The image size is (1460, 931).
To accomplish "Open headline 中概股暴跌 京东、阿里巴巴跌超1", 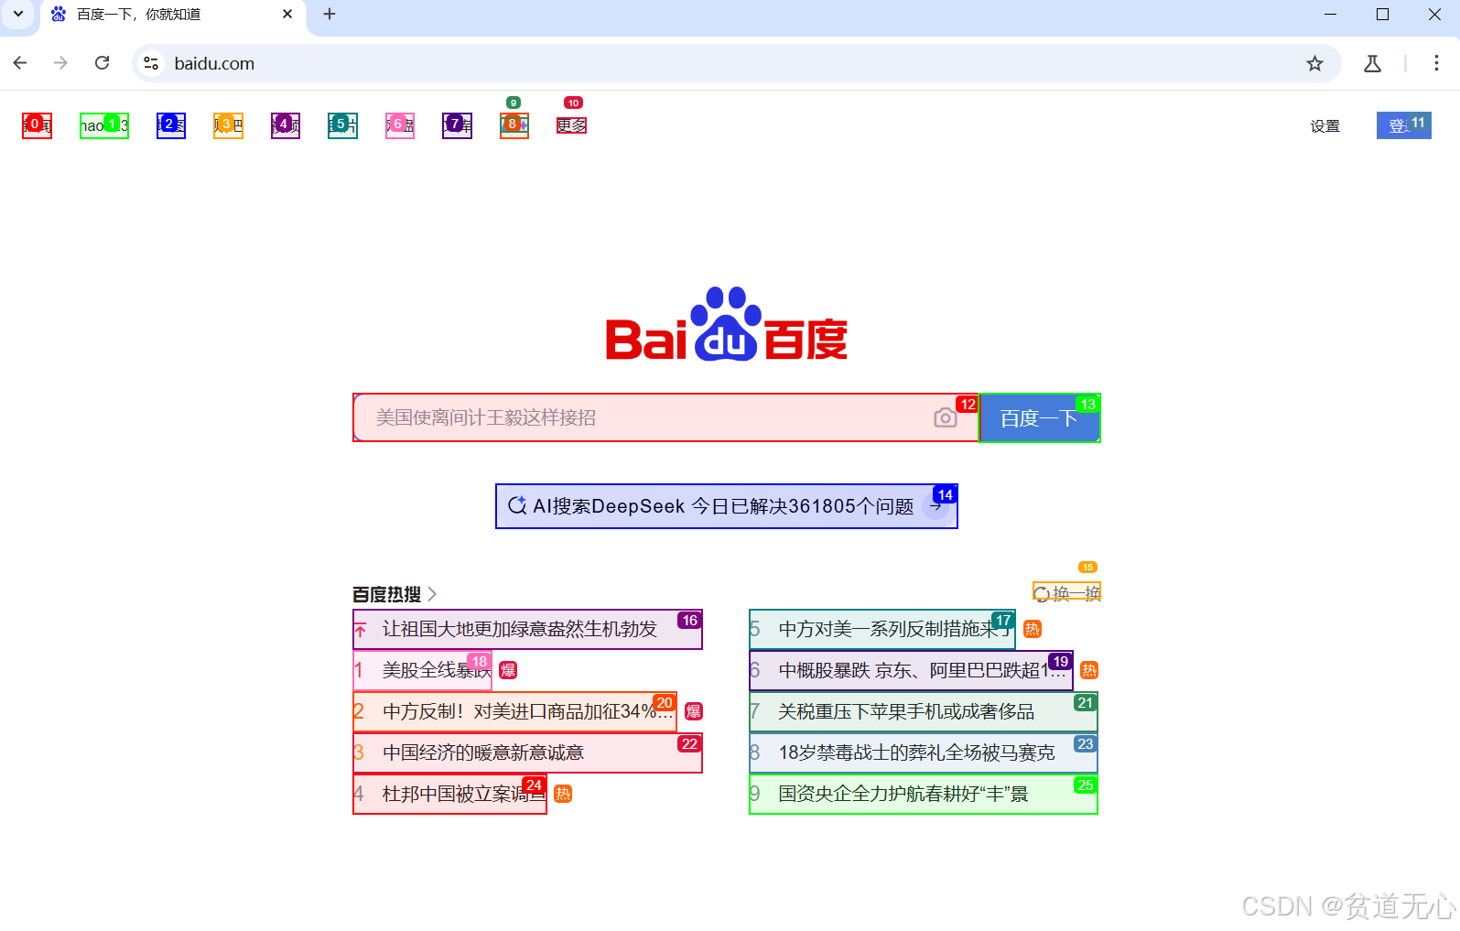I will pos(911,670).
